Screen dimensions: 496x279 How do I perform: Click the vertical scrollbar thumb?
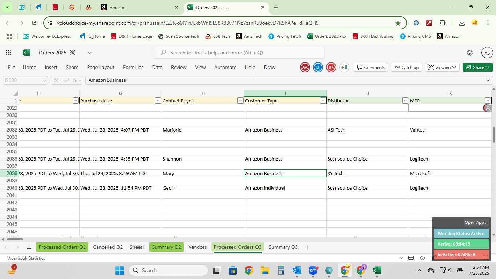click(493, 134)
